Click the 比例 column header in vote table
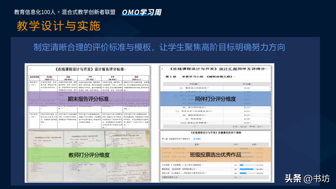Image resolution: width=336 pixels, height=189 pixels. point(254,145)
